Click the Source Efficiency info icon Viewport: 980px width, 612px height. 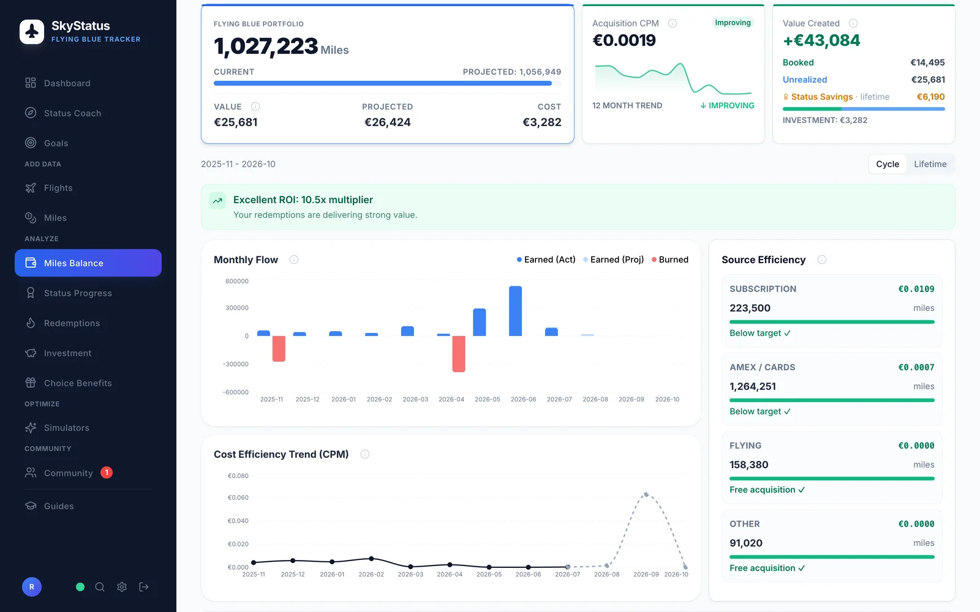(x=822, y=259)
